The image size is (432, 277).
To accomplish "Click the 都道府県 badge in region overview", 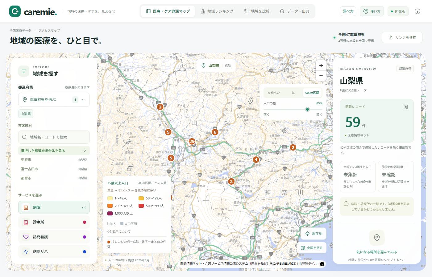I will (405, 69).
